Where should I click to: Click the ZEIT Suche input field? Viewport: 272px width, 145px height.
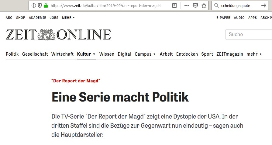(248, 34)
